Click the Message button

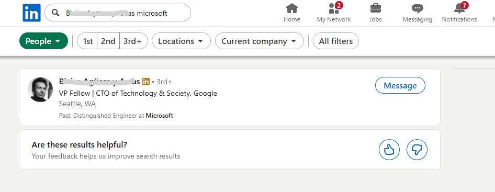pyautogui.click(x=400, y=86)
